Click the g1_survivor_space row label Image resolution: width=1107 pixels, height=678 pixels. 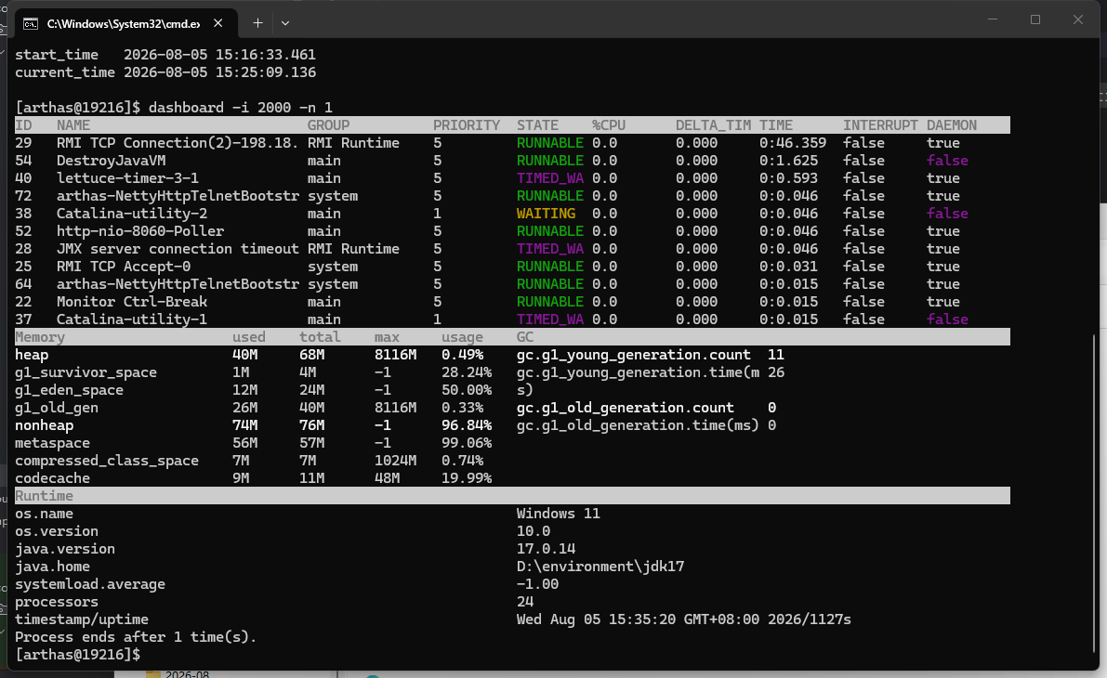tap(86, 372)
